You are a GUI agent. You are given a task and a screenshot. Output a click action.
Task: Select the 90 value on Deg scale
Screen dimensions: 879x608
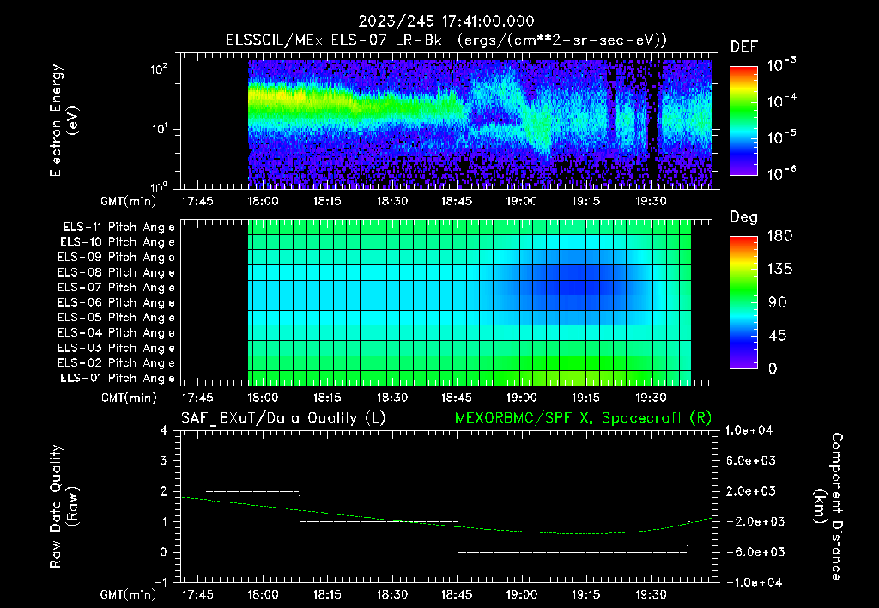tap(778, 302)
